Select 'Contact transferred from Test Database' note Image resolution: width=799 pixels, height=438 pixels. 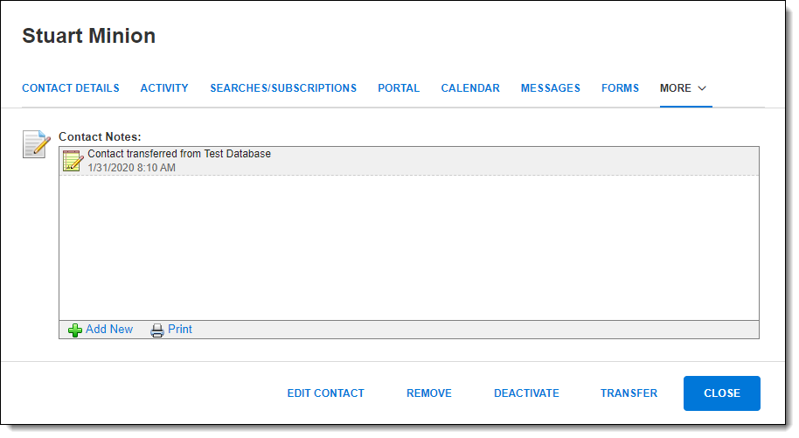(408, 161)
